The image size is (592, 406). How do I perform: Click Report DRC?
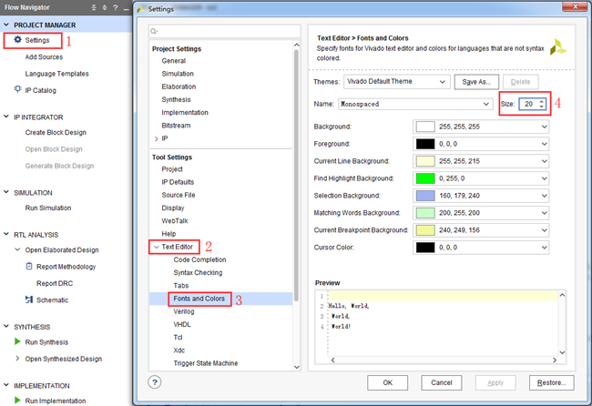55,283
